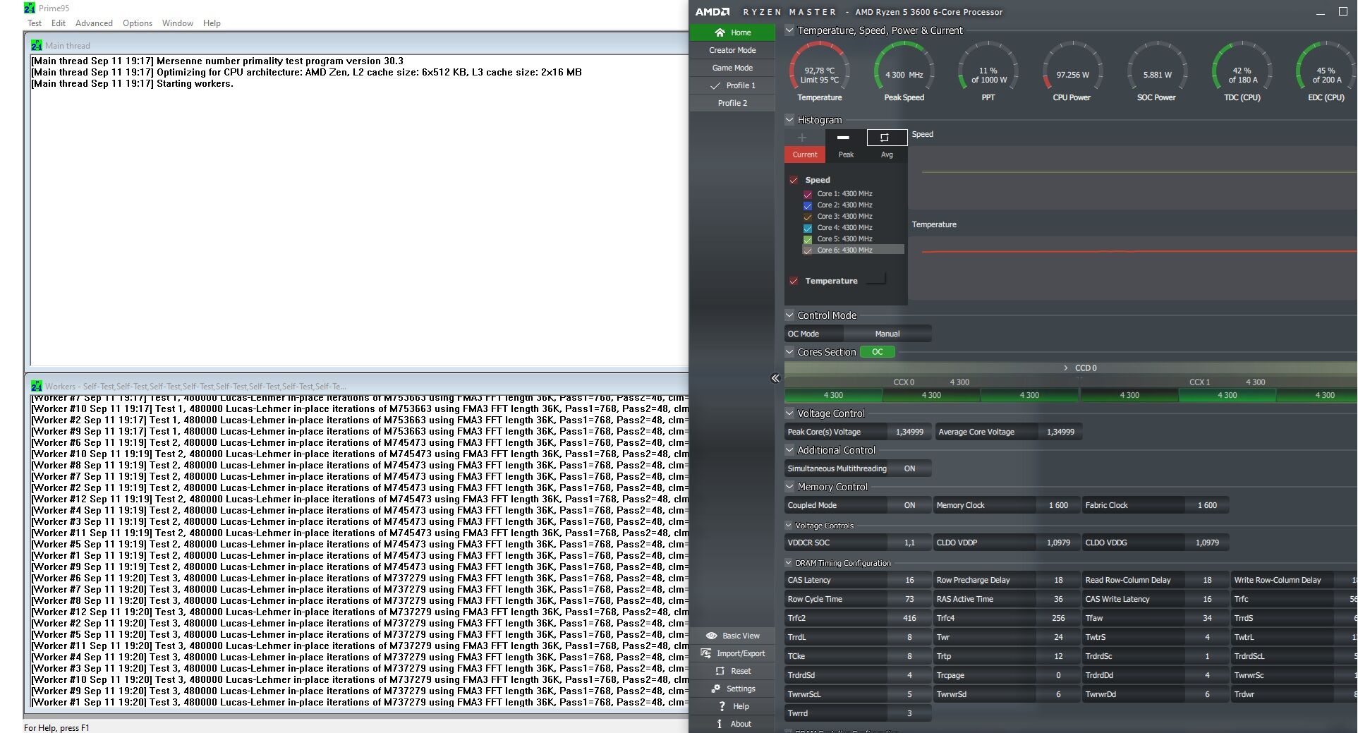The height and width of the screenshot is (733, 1358).
Task: Click the Import/Export icon
Action: point(705,653)
